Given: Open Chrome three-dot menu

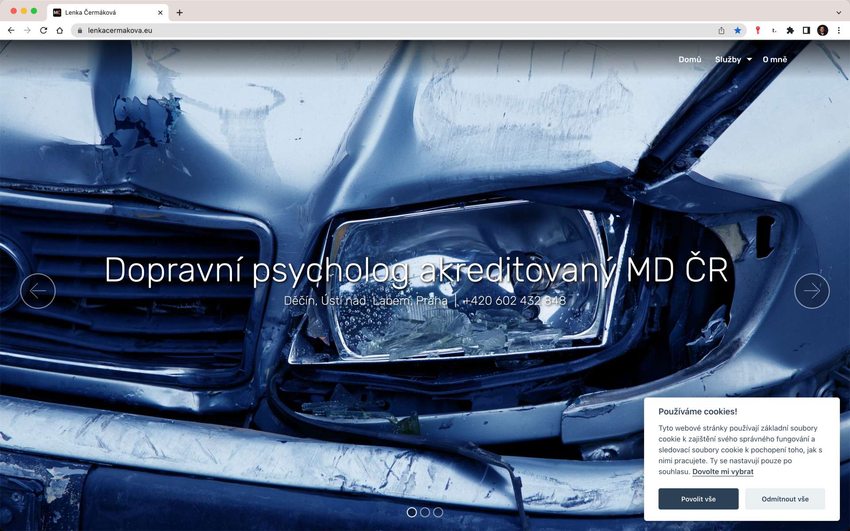Looking at the screenshot, I should point(838,31).
